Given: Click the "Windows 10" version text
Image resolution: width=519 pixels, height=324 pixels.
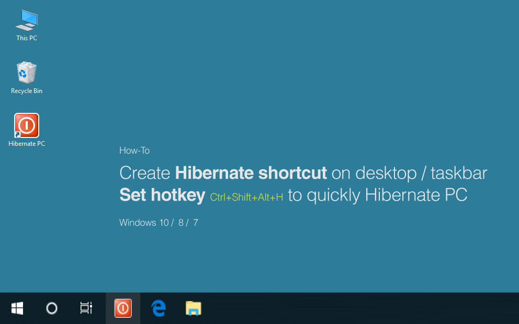Looking at the screenshot, I should click(144, 223).
